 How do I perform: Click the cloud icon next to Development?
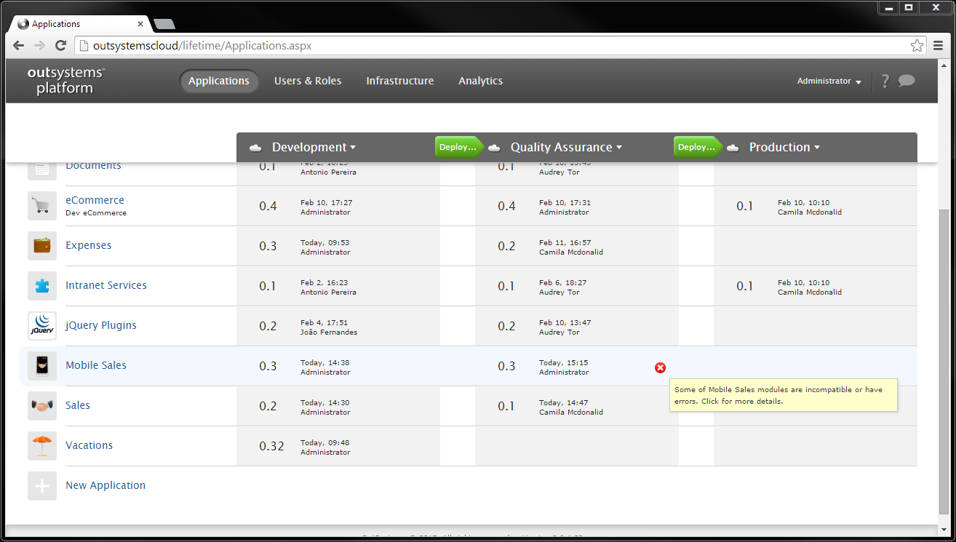click(x=255, y=147)
